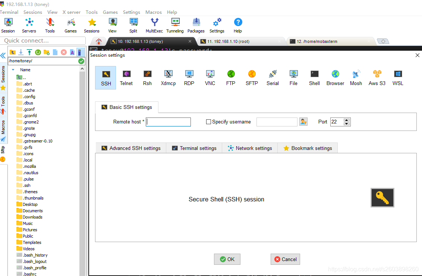Viewport: 422px width, 276px height.
Task: Collapse the sidebar with double chevron
Action: [x=3, y=56]
